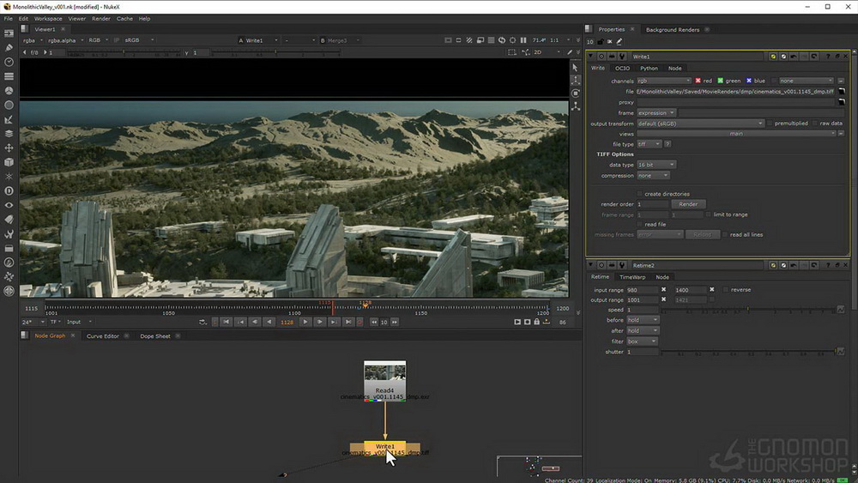The width and height of the screenshot is (858, 483).
Task: Click the Render button
Action: (688, 204)
